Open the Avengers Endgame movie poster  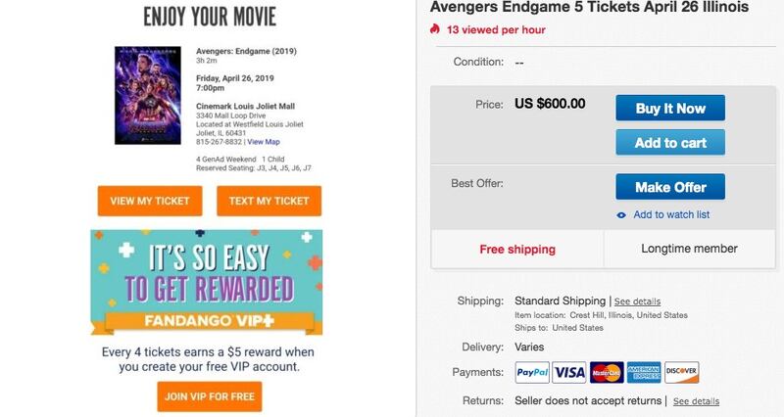(148, 95)
